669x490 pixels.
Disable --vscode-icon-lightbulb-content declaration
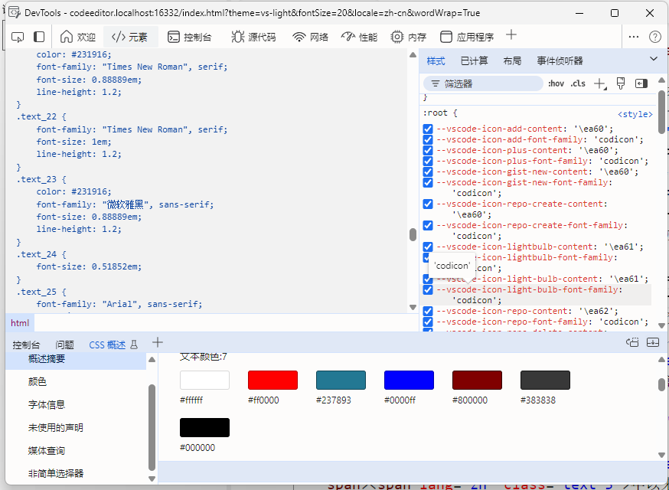pyautogui.click(x=428, y=247)
